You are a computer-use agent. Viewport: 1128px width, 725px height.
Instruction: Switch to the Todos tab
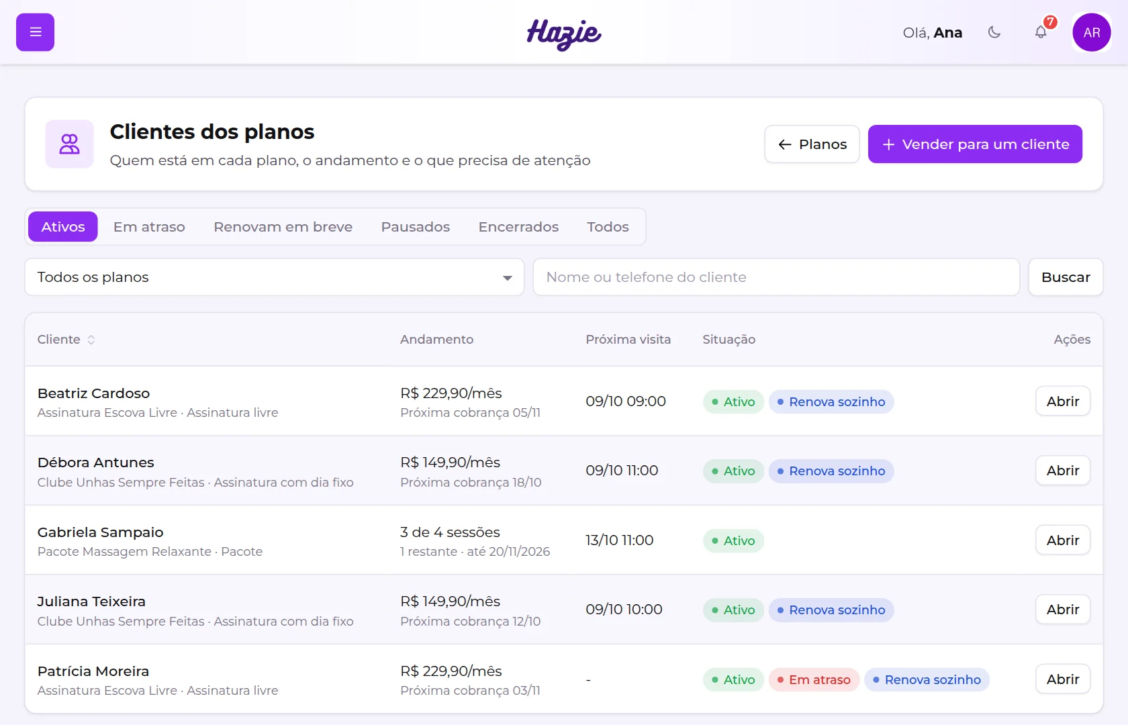(x=608, y=227)
